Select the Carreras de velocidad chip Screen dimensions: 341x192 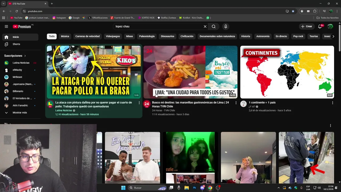point(87,36)
